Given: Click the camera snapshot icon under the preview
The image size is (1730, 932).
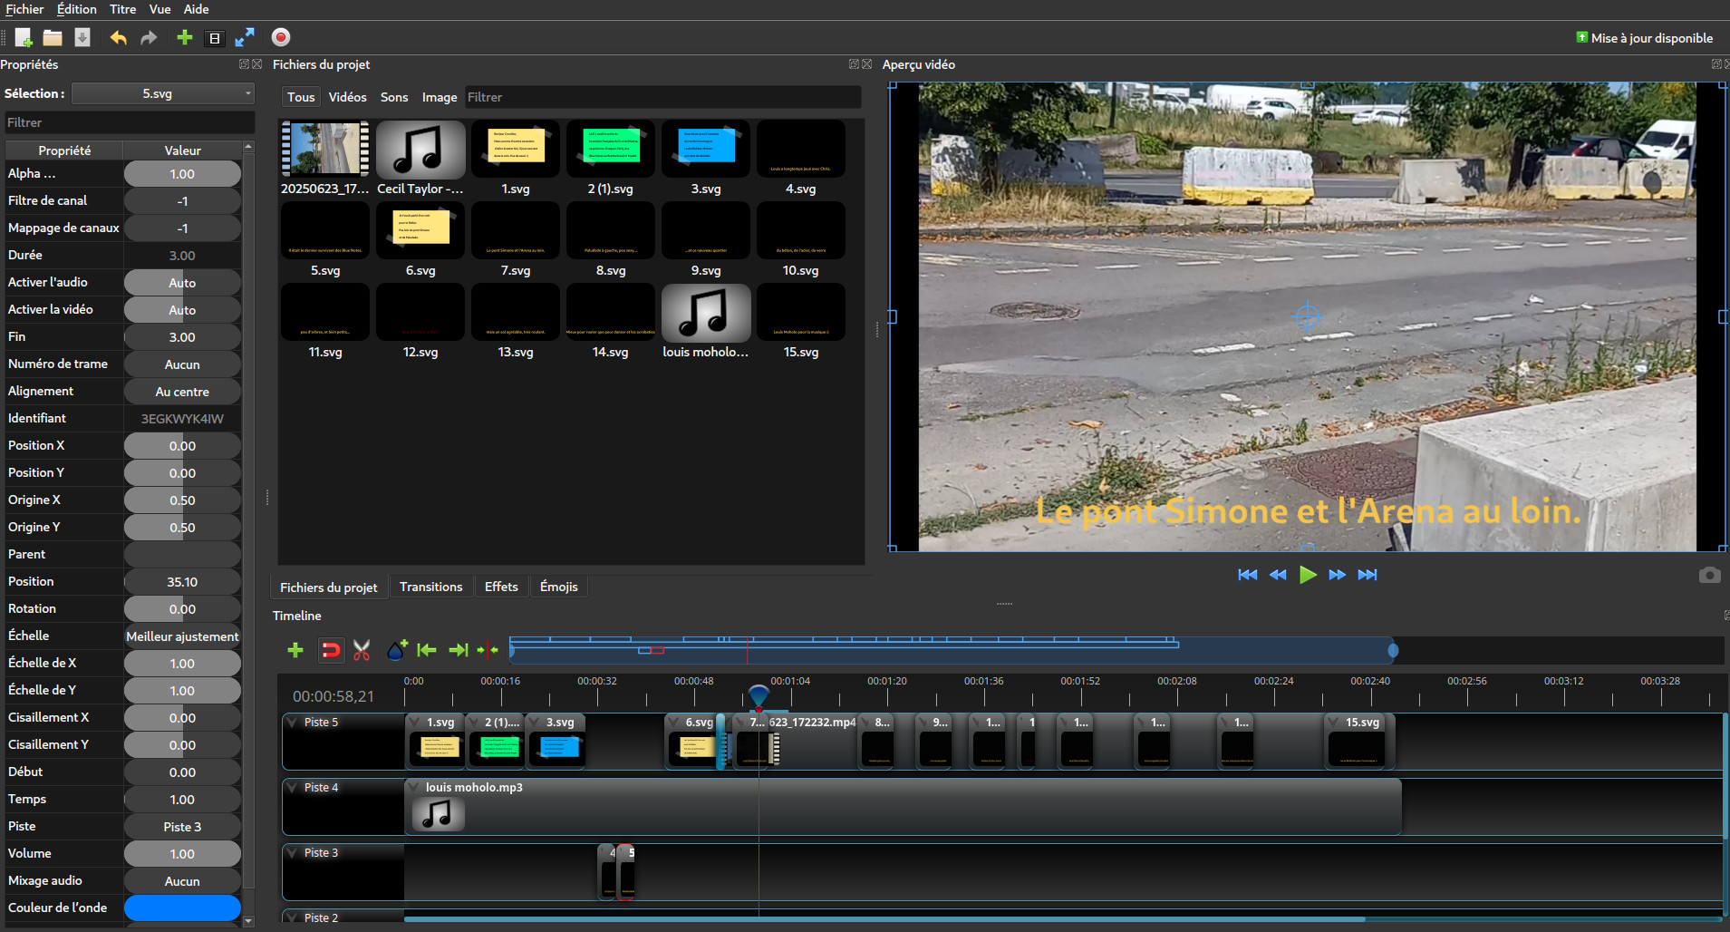Looking at the screenshot, I should pyautogui.click(x=1709, y=576).
